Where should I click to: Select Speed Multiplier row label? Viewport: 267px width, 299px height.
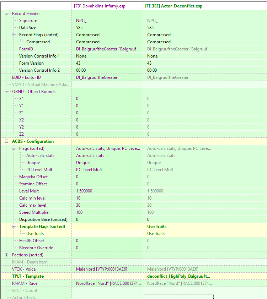[x=34, y=212]
